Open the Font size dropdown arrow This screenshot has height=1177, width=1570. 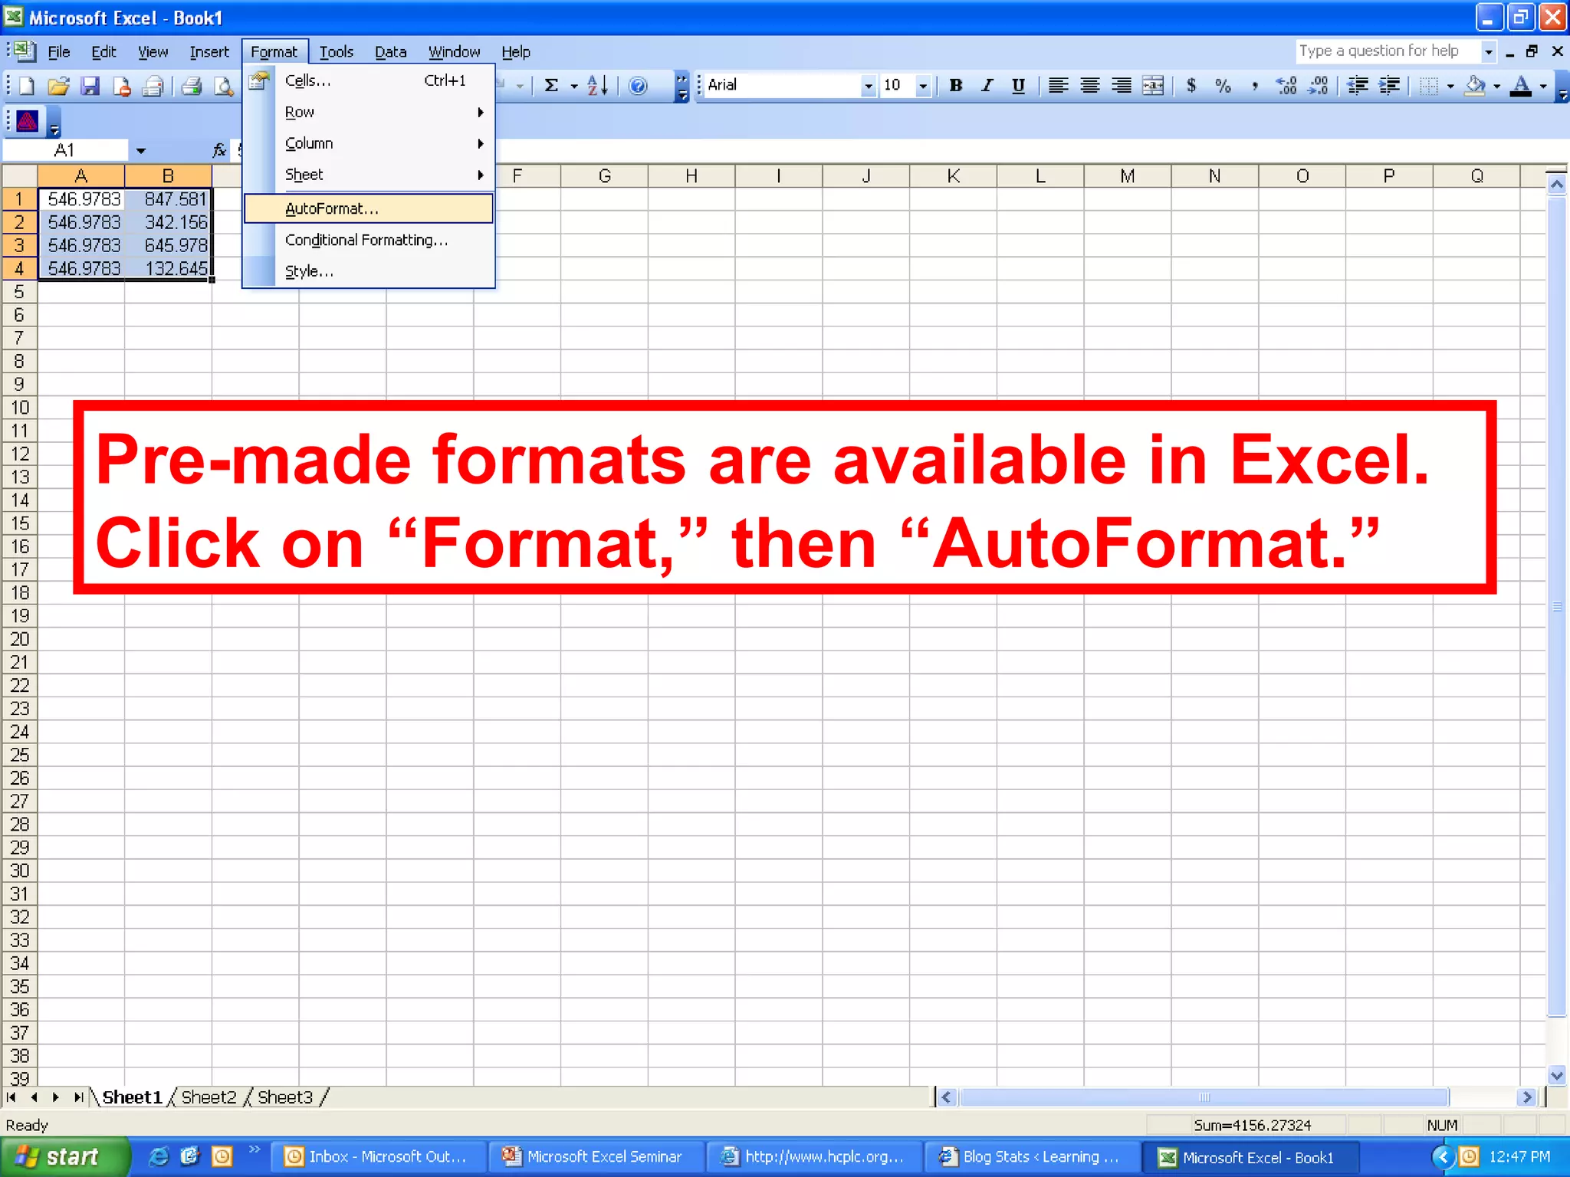click(923, 86)
